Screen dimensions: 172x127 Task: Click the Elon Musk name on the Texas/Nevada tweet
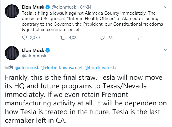click(33, 50)
